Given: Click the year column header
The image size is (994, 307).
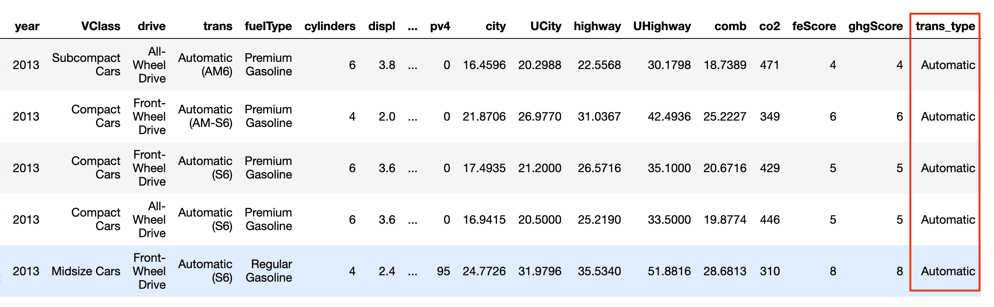Looking at the screenshot, I should pos(27,26).
